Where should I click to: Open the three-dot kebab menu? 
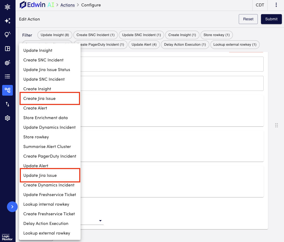click(x=276, y=5)
